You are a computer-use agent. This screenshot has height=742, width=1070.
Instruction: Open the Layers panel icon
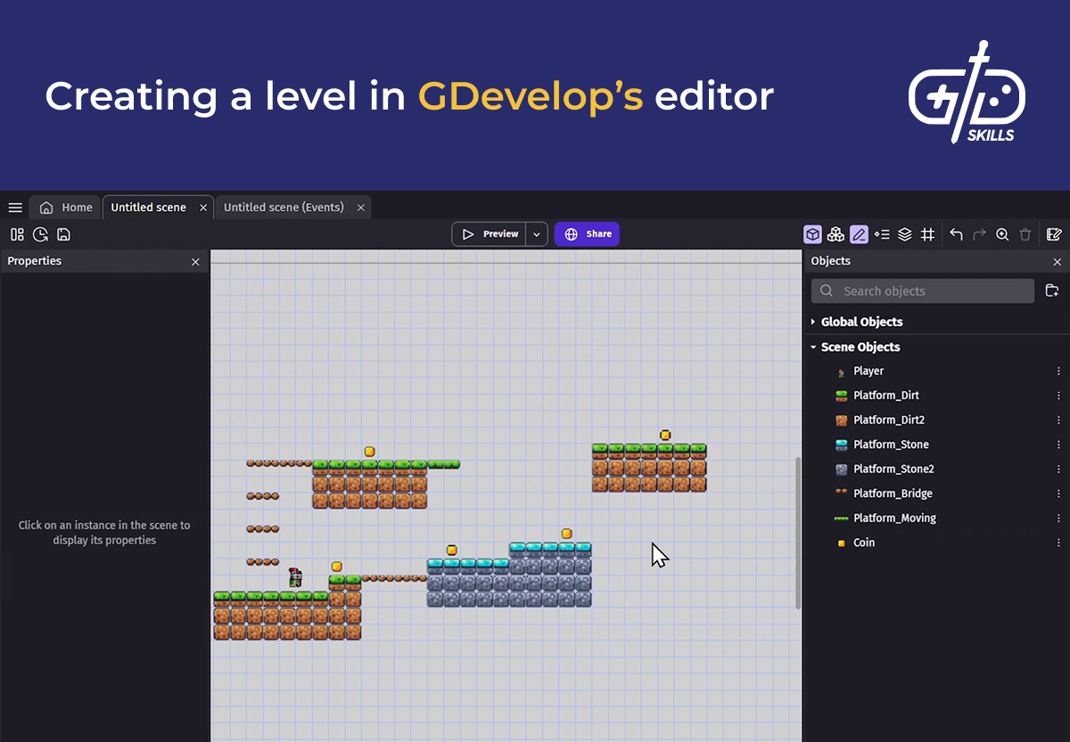point(905,233)
